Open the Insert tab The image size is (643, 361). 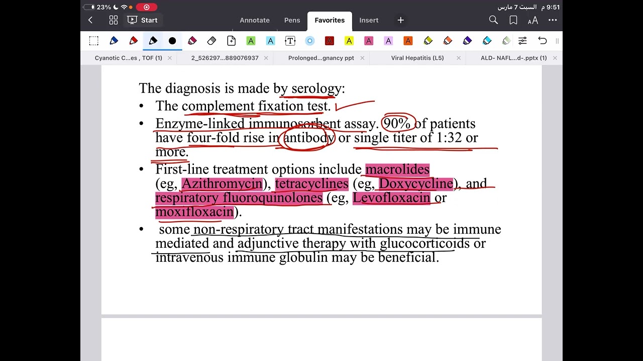pyautogui.click(x=369, y=20)
